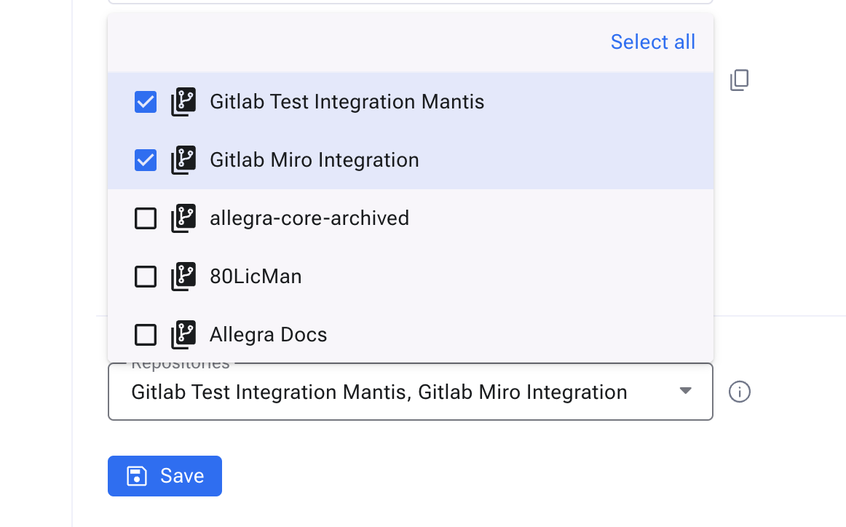Click the repository icon beside Gitlab Miro Integration
The width and height of the screenshot is (846, 527).
(183, 159)
